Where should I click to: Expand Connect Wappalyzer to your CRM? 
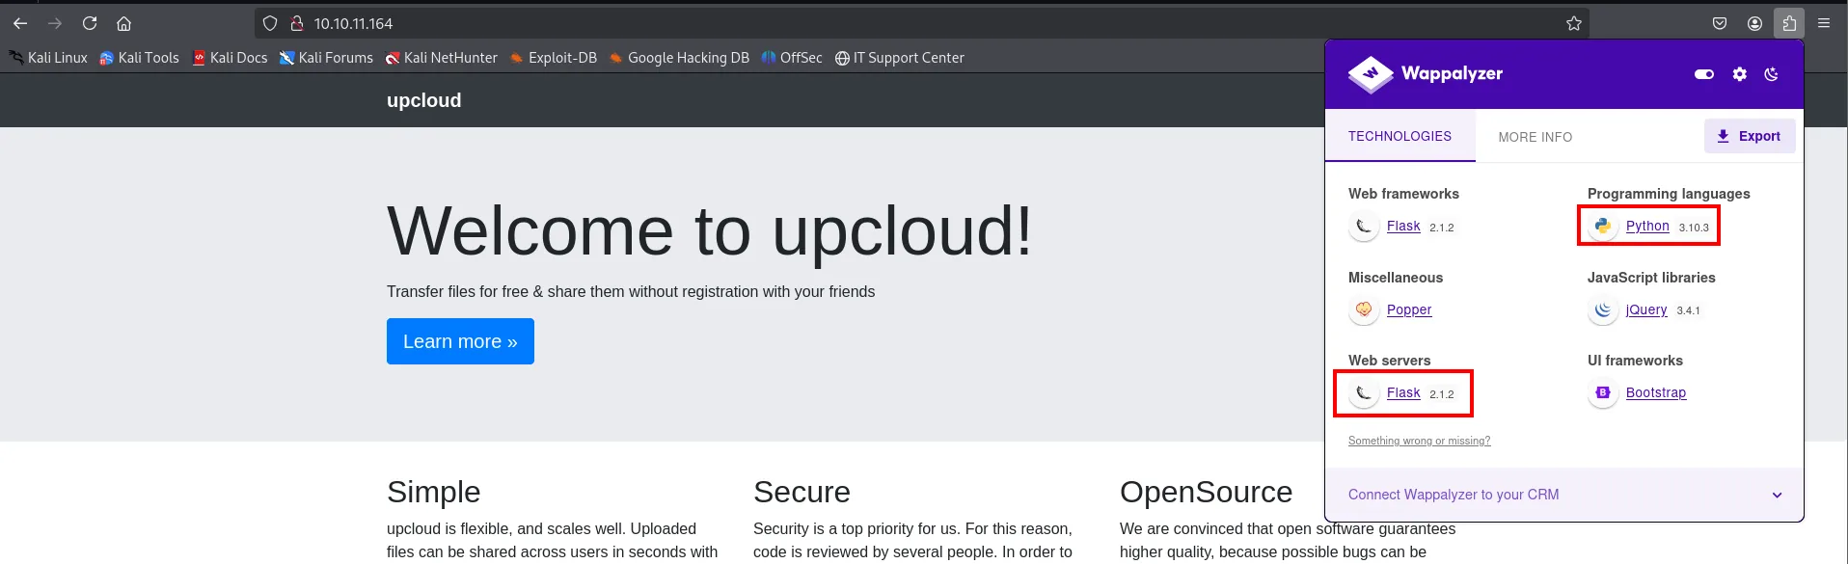[x=1564, y=495]
